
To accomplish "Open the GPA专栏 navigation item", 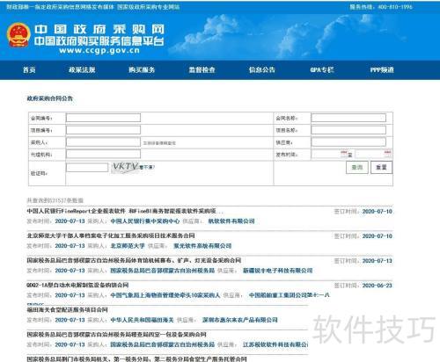I will click(x=322, y=69).
